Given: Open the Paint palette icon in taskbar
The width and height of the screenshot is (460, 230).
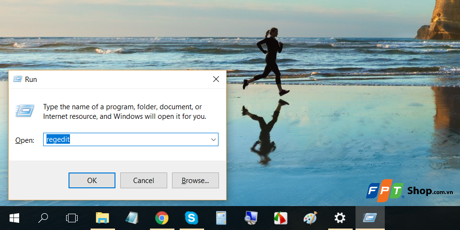Looking at the screenshot, I should click(x=310, y=218).
